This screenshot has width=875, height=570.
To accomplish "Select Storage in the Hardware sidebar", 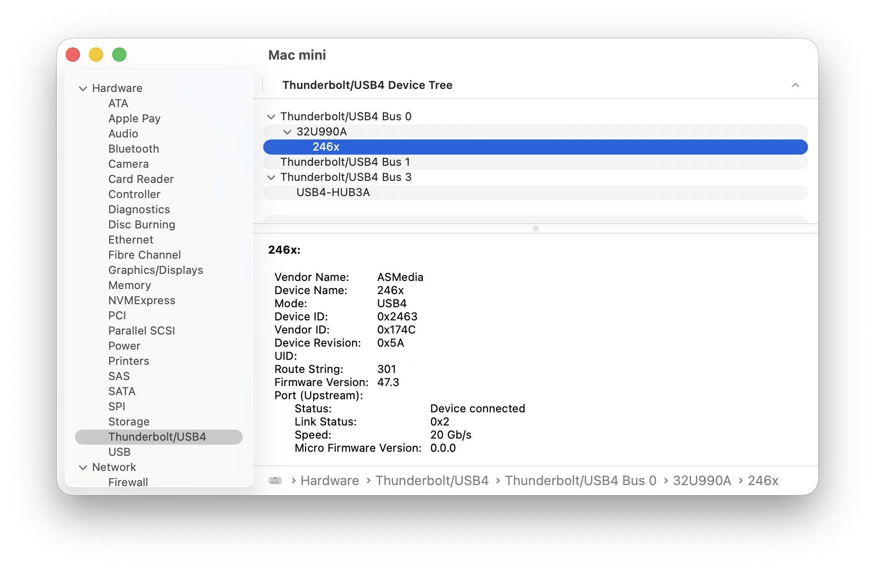I will pos(128,421).
